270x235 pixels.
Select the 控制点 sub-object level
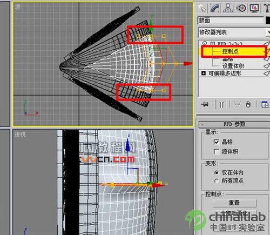coord(230,51)
